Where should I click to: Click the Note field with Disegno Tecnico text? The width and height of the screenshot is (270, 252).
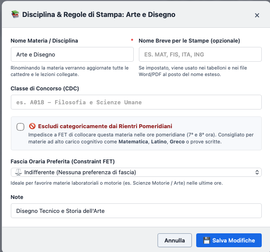pyautogui.click(x=136, y=211)
